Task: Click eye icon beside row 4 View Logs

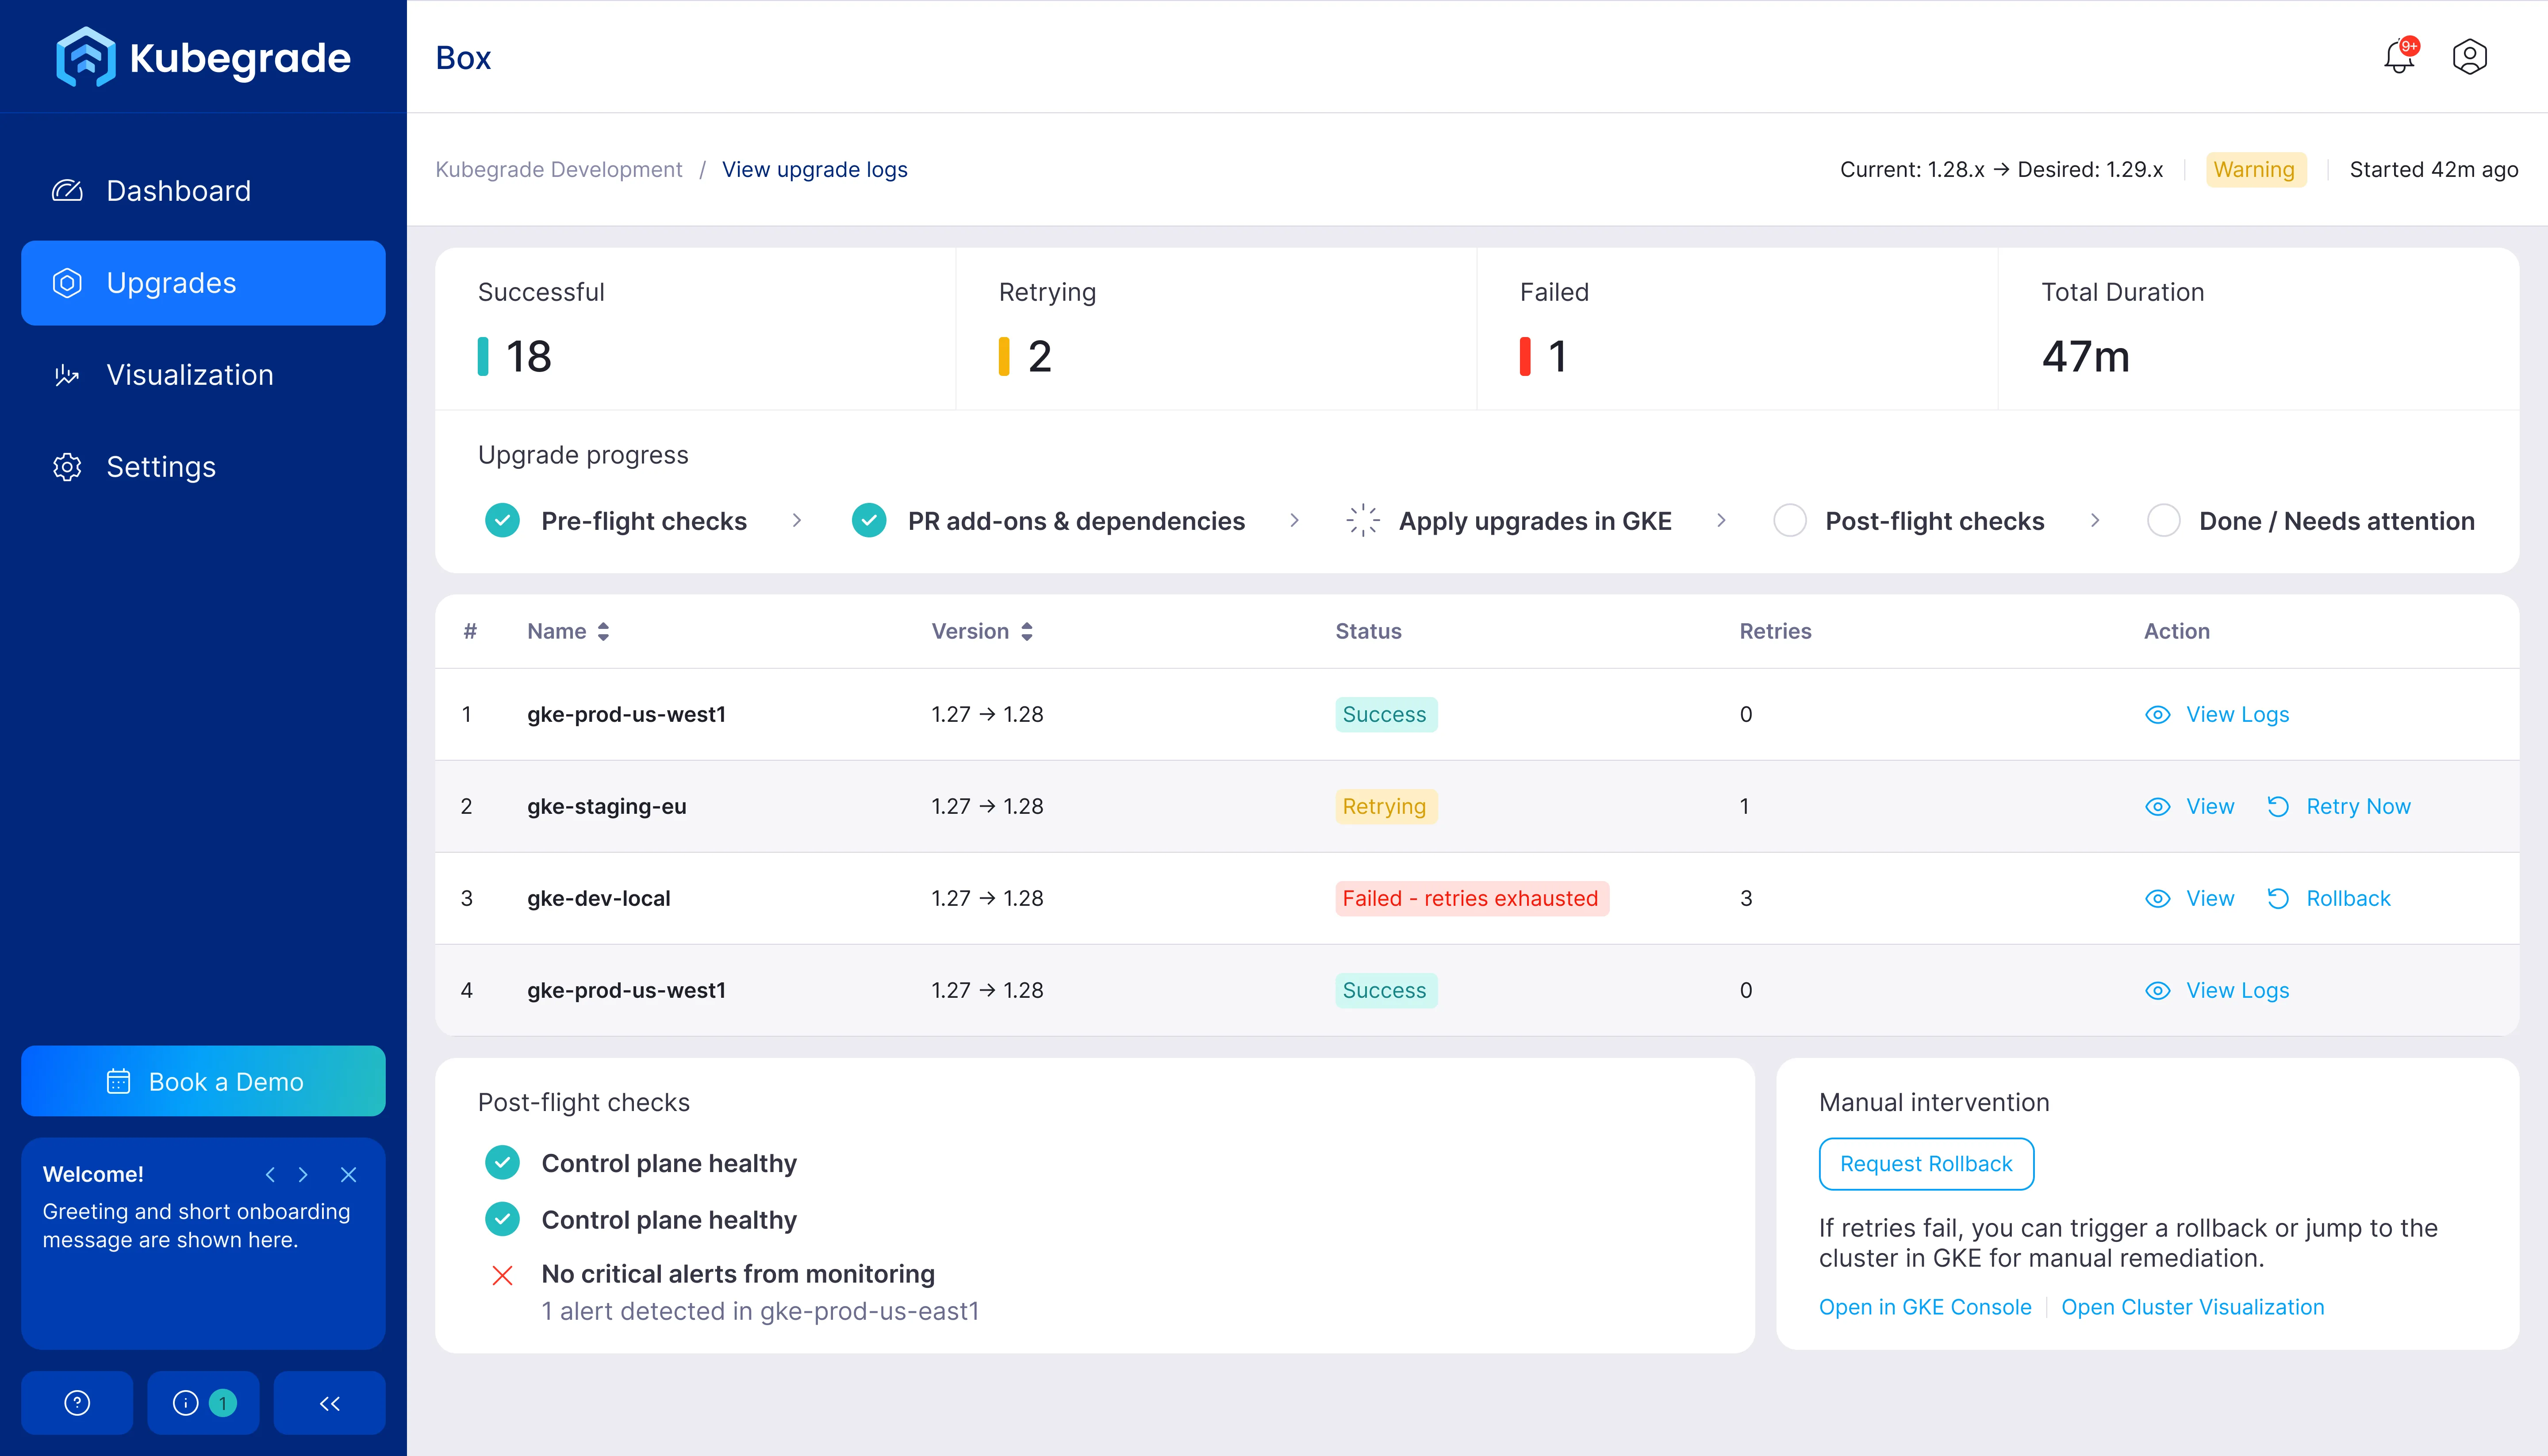Action: (2158, 991)
